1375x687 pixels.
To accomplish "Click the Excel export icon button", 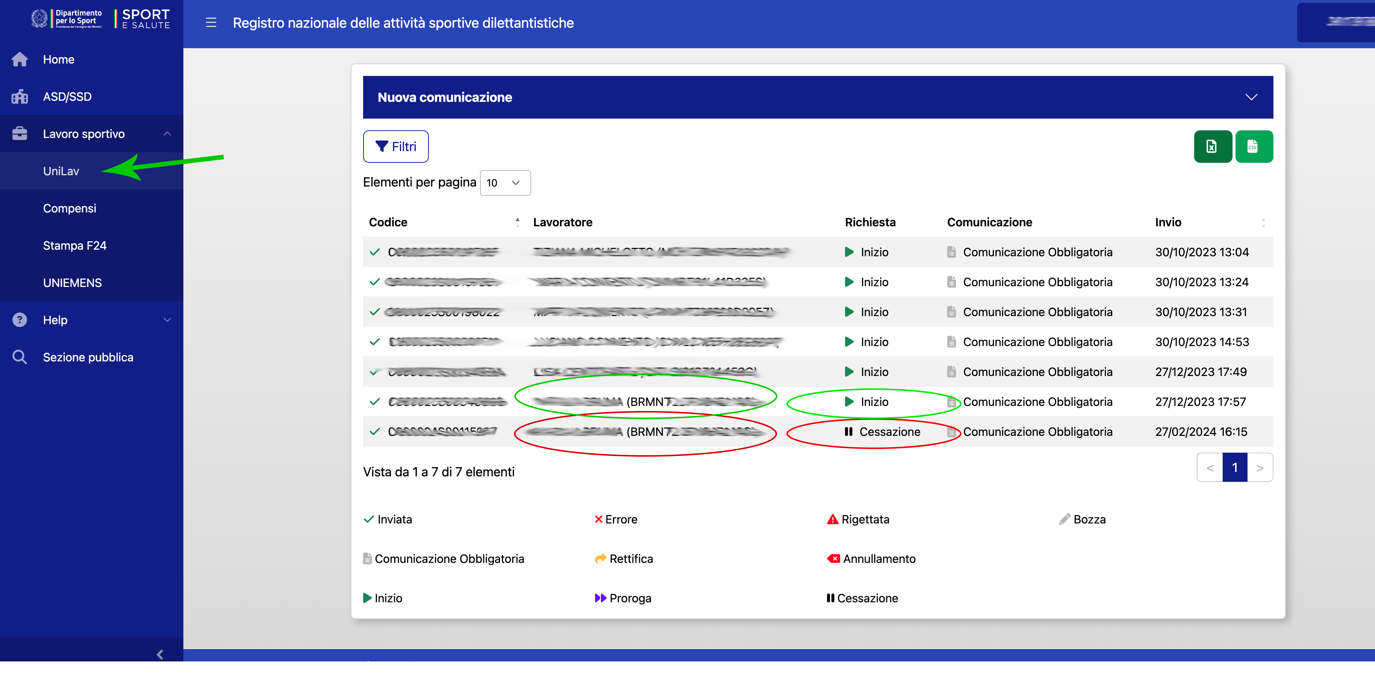I will (x=1212, y=146).
